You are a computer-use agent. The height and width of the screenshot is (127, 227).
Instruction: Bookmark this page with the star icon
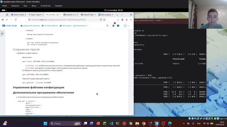[104, 20]
